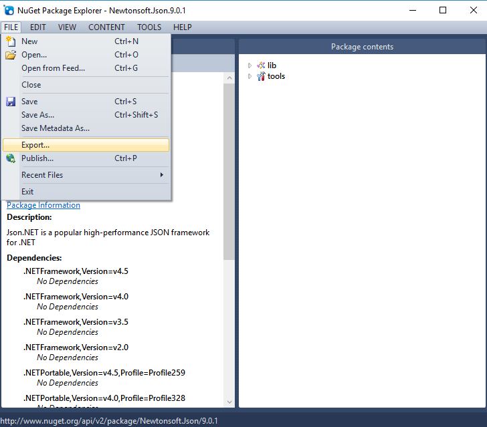The image size is (487, 427).
Task: Open the HELP menu
Action: point(183,27)
